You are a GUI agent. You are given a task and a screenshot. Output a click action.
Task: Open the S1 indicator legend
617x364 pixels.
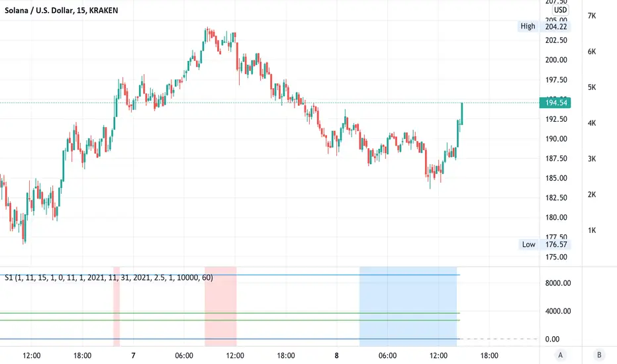(x=109, y=279)
